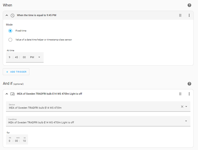Collapse the IKEA light condition card
This screenshot has width=198, height=150.
coord(7,94)
